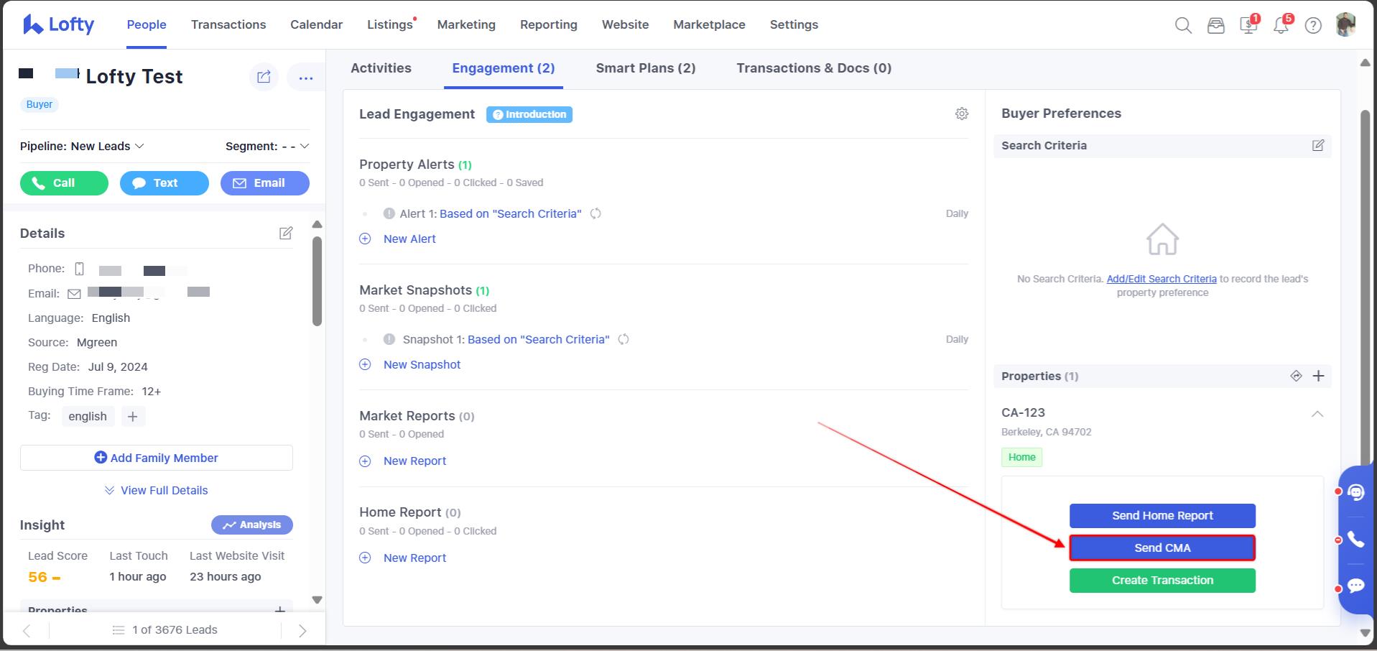Click warning icon beside Alert 1
1377x651 pixels.
[x=389, y=213]
